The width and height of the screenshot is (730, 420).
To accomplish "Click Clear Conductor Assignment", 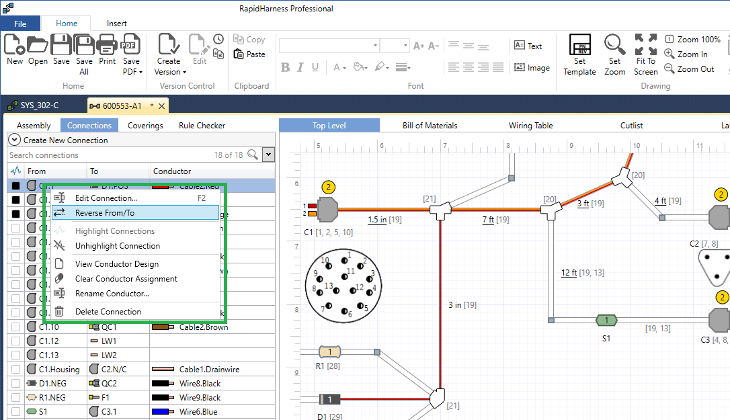I will tap(136, 278).
